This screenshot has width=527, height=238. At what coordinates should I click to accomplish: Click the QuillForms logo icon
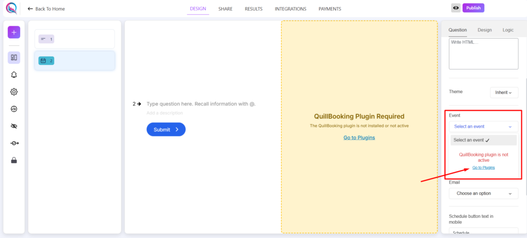point(11,8)
